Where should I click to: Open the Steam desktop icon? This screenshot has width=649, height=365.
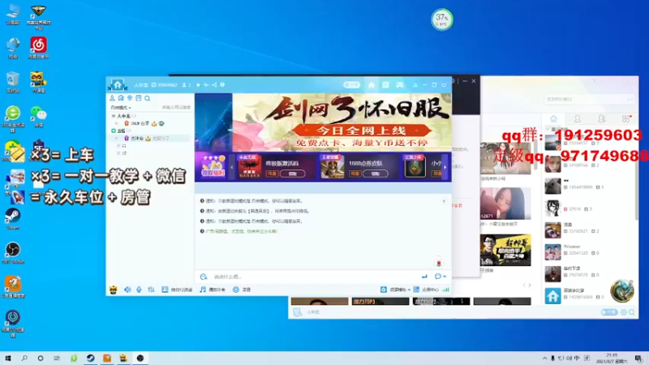click(13, 218)
